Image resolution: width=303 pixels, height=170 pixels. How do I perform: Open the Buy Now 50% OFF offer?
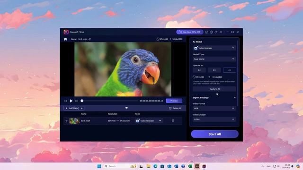point(189,32)
